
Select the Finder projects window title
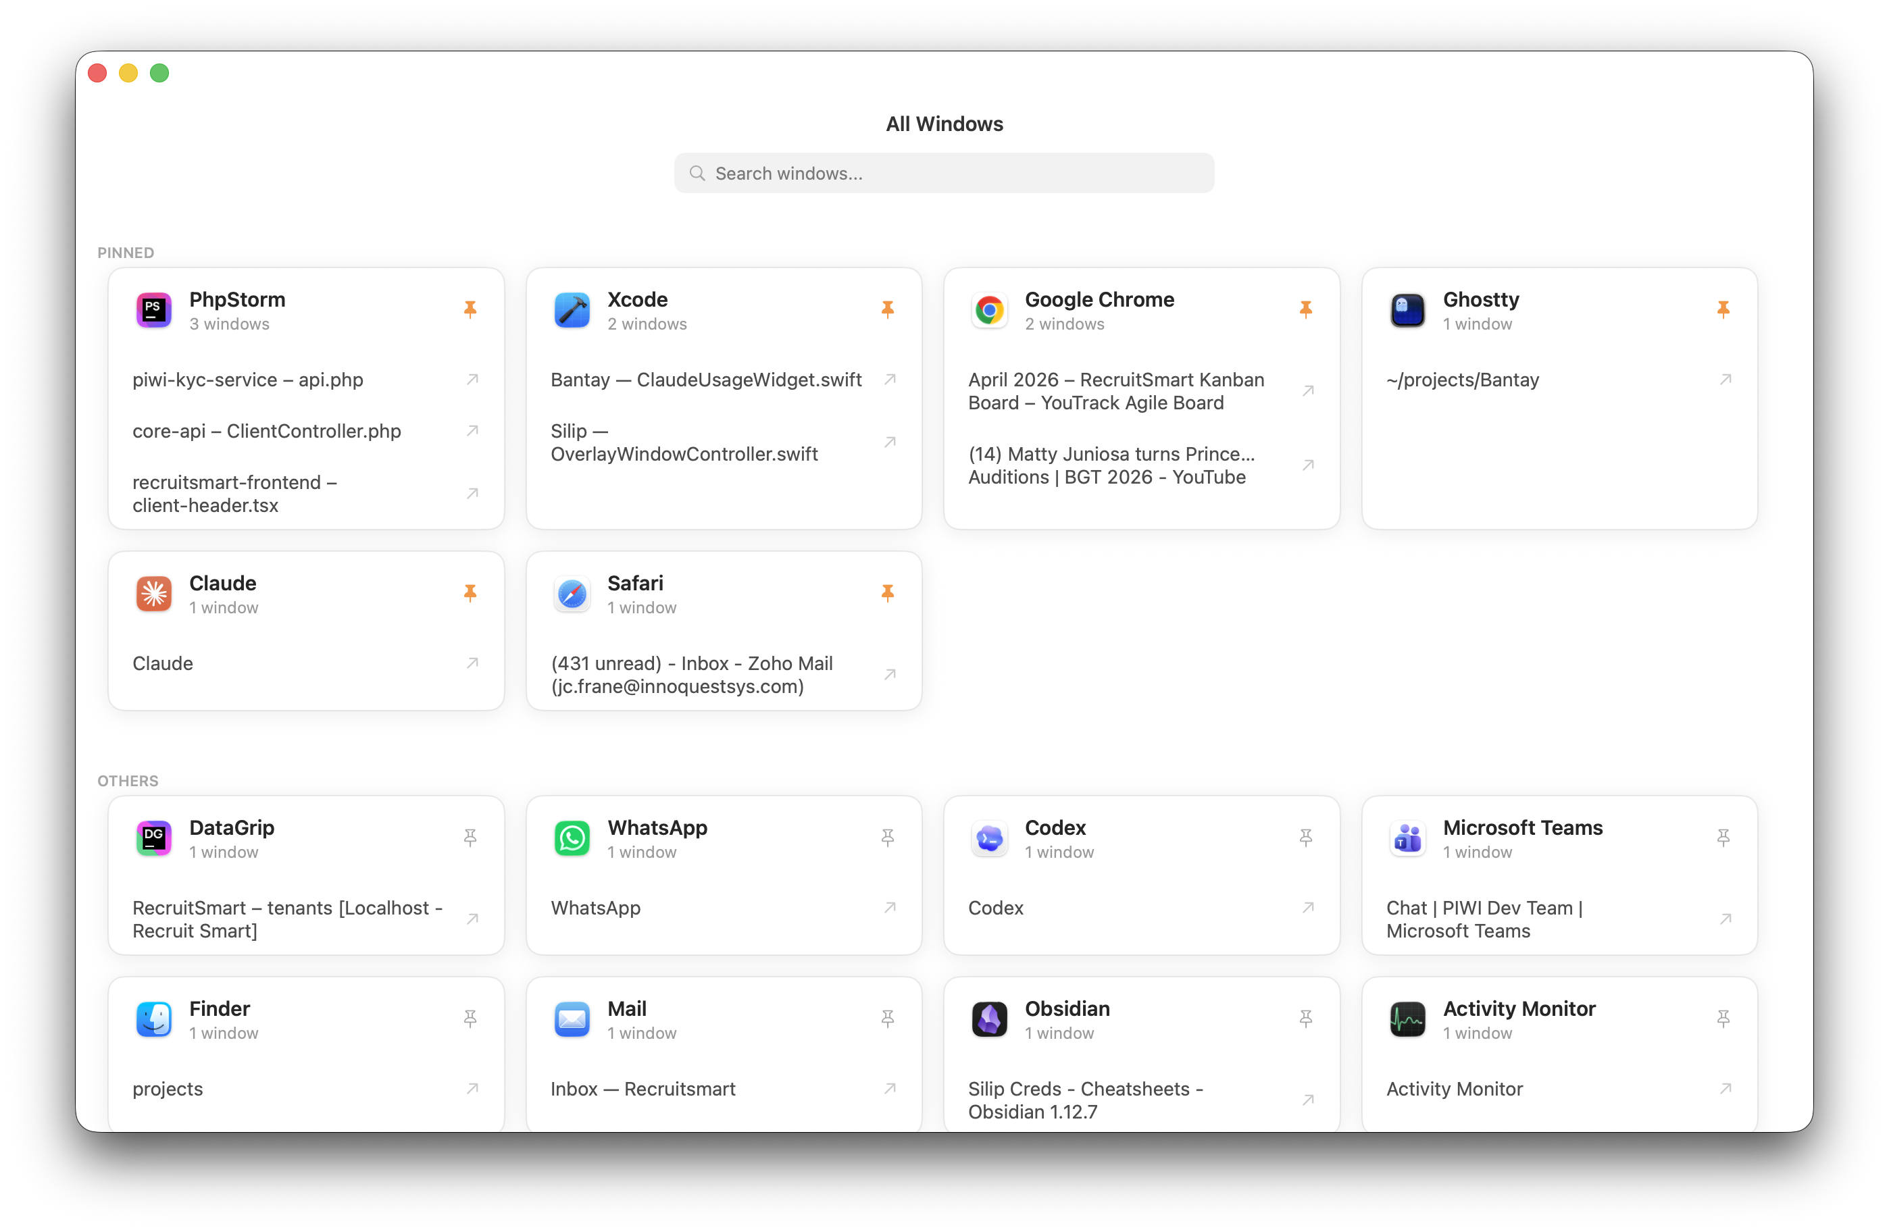(x=168, y=1089)
